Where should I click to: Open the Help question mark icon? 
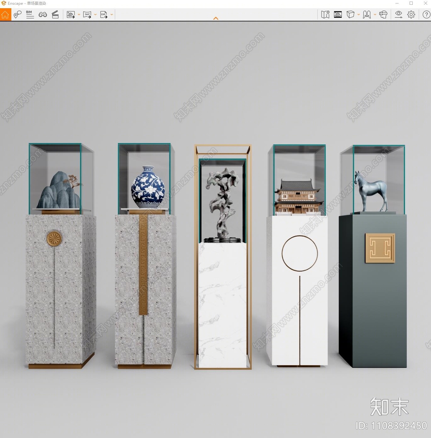click(x=426, y=14)
